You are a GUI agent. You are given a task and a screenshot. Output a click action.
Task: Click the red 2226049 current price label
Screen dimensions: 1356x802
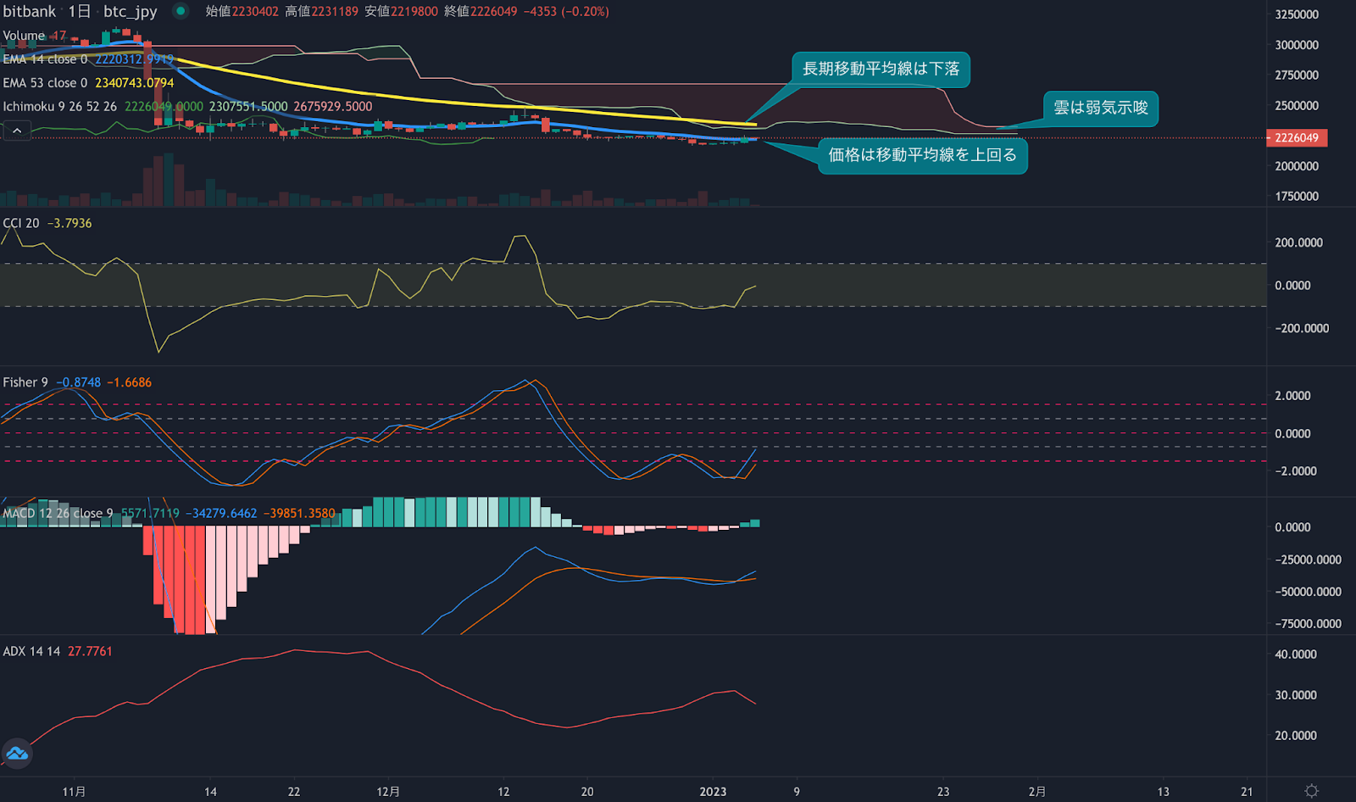[1297, 137]
